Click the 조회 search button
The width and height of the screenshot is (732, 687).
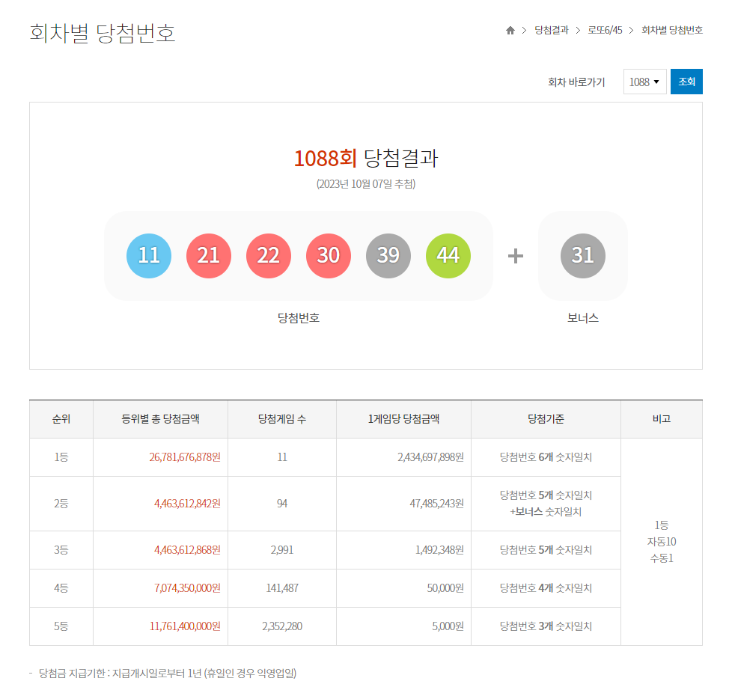[686, 82]
